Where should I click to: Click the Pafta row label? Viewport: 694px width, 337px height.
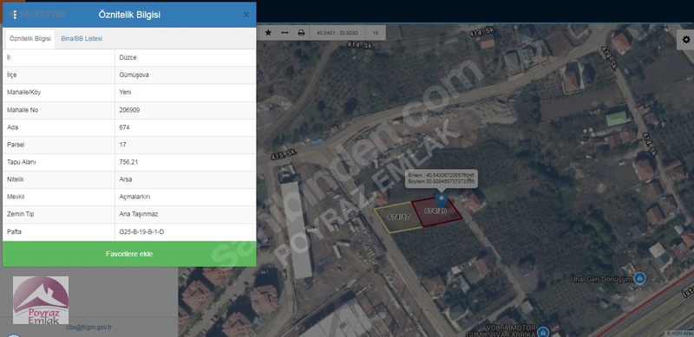(x=14, y=232)
